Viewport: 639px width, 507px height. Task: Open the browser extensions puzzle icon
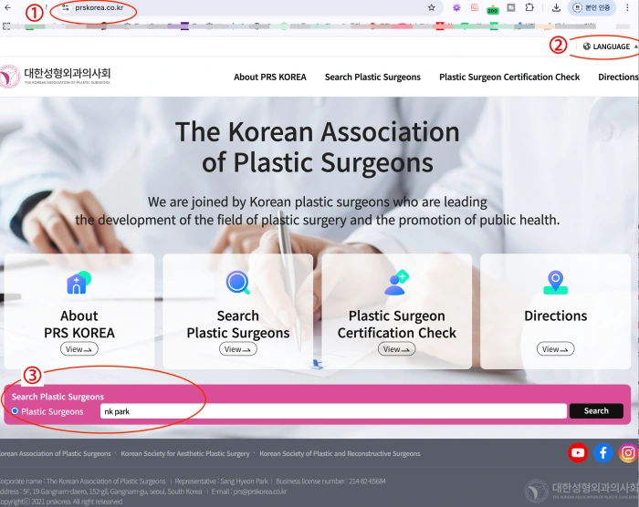pos(529,7)
